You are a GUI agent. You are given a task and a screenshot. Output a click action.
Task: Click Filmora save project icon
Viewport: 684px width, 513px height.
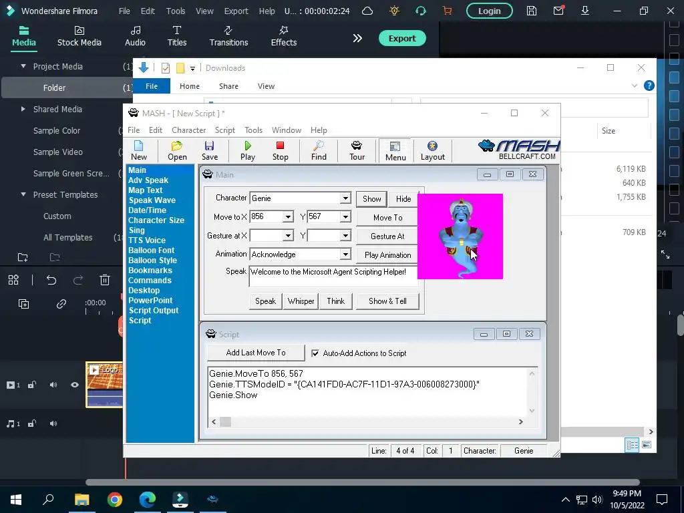(531, 11)
